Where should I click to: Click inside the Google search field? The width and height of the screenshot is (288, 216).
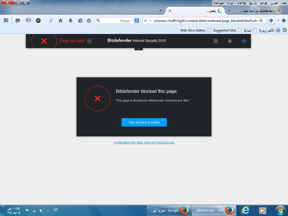tap(118, 21)
